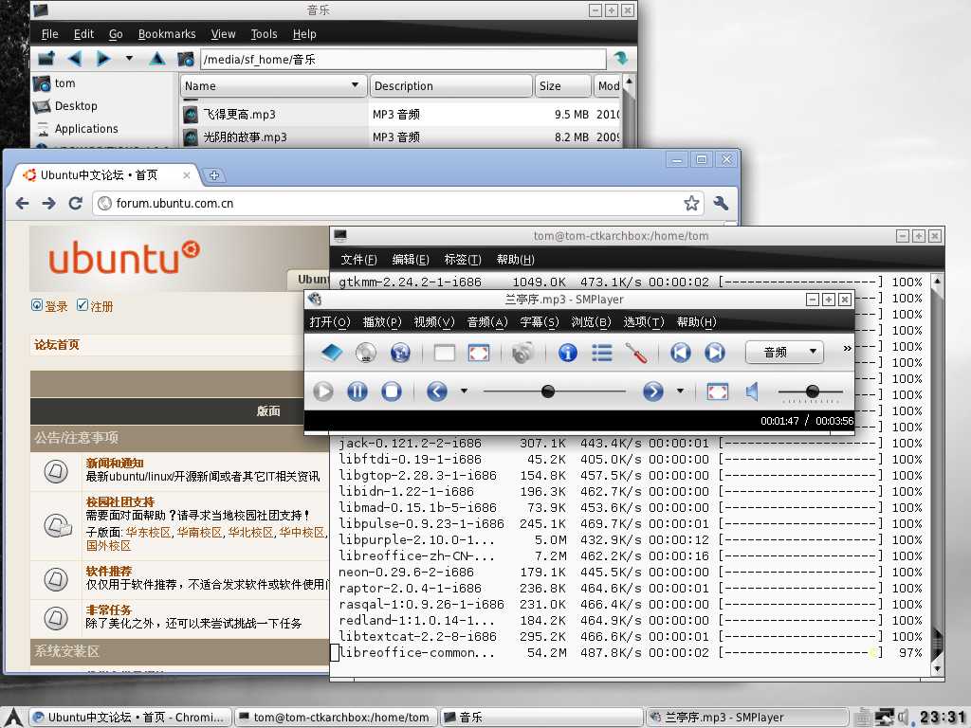Screen dimensions: 971x728
Task: Open the 播放(P) menu in SMPlayer
Action: (382, 322)
